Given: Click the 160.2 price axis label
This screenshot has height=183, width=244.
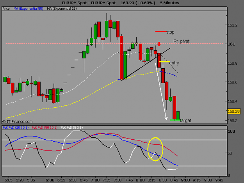Looking at the screenshot, I should [233, 121].
